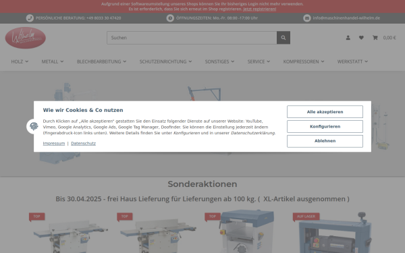
Task: Focus the Suchen search field
Action: [192, 38]
